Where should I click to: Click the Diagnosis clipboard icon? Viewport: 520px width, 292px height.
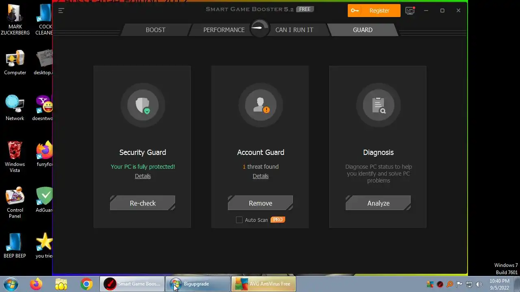click(378, 105)
